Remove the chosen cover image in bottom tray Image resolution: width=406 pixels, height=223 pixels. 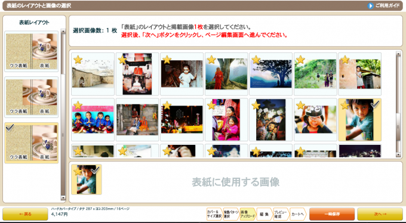(x=87, y=179)
